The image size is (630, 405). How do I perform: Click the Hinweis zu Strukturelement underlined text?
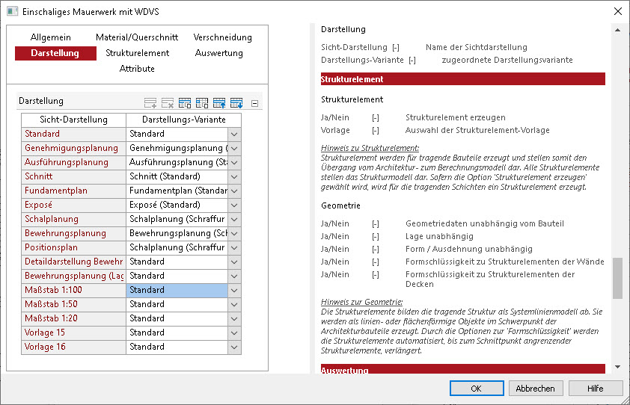click(370, 148)
